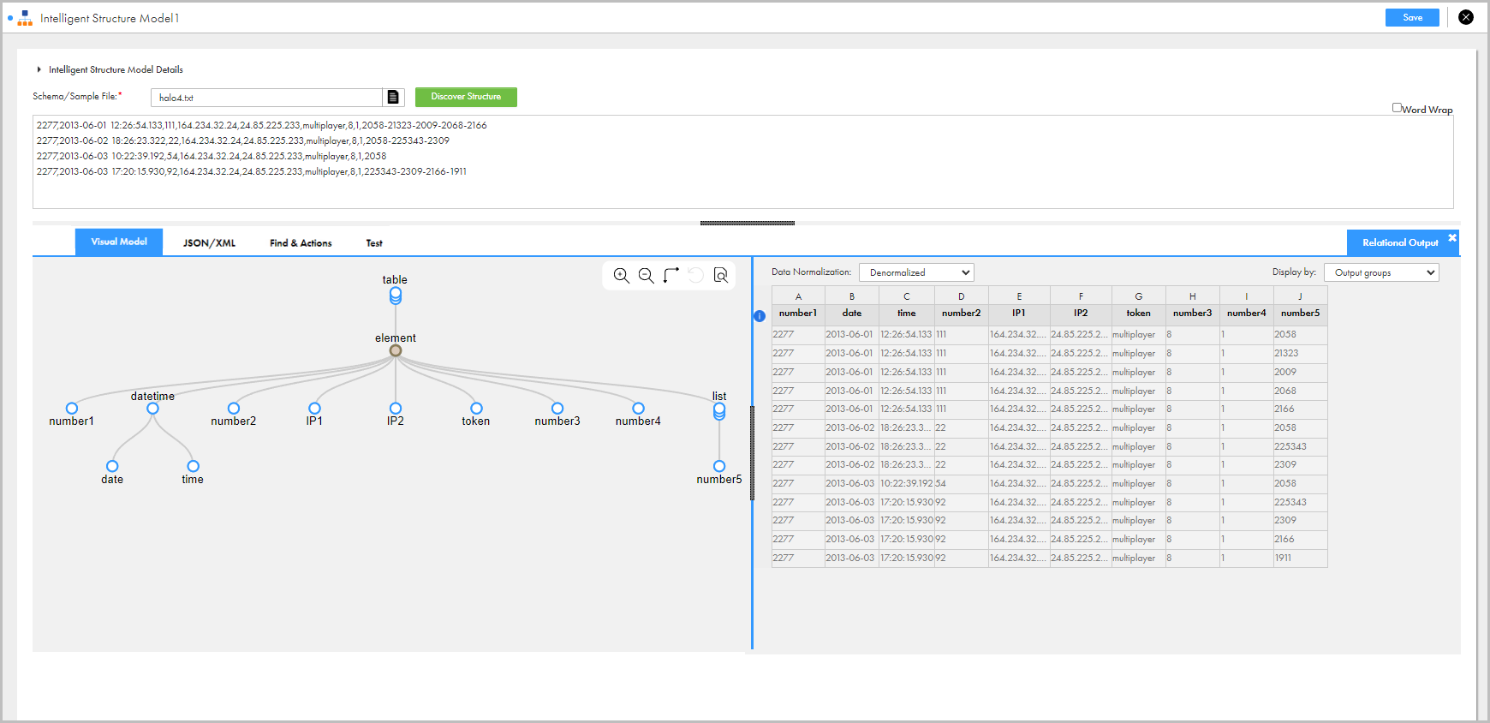
Task: Click the find-in-model document search icon
Action: [x=721, y=275]
